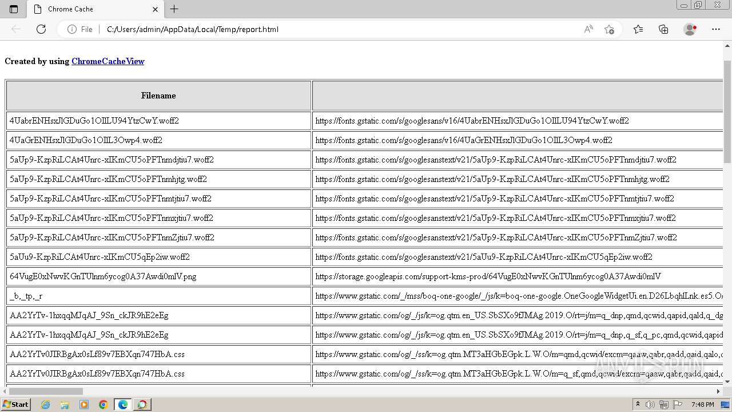Go back to previous page
732x412 pixels.
[x=16, y=29]
